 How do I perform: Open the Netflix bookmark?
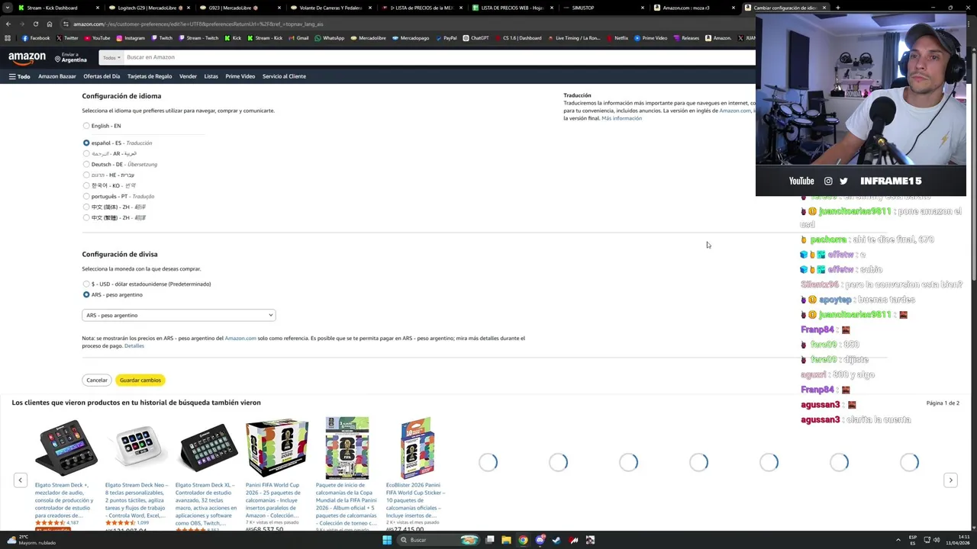pos(617,38)
